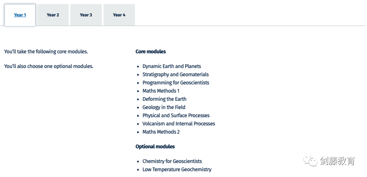Image resolution: width=367 pixels, height=177 pixels.
Task: Select Geology in the Field module
Action: point(164,107)
